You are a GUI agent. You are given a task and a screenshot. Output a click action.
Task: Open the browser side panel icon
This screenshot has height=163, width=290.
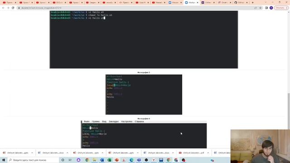click(266, 8)
